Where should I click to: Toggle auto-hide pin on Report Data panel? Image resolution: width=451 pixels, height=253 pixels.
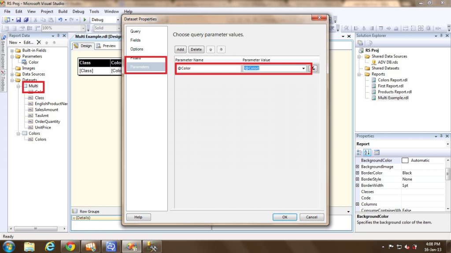pyautogui.click(x=58, y=36)
